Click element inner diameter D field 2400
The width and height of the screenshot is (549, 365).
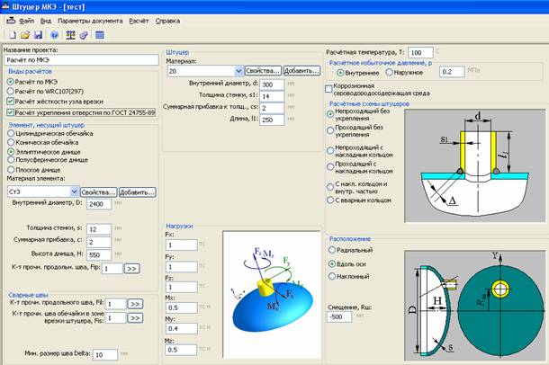(99, 204)
